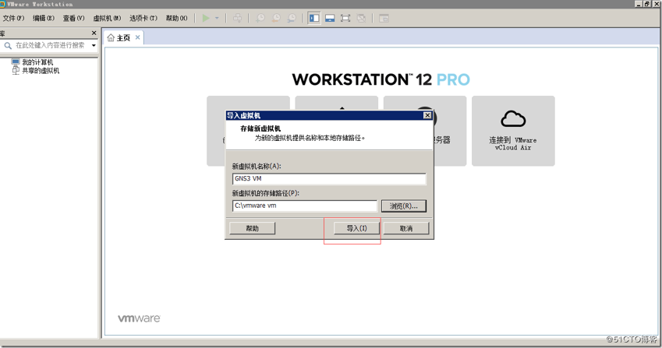This screenshot has height=348, width=662.
Task: Close the 主页 tab
Action: point(138,37)
